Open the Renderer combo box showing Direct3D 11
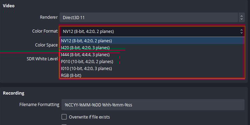The width and height of the screenshot is (250, 125). (x=152, y=18)
